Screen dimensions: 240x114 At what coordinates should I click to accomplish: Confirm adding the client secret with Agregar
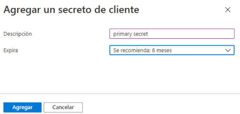[x=23, y=107]
